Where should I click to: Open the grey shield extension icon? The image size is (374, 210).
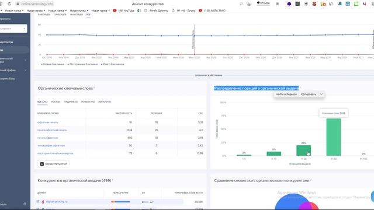point(306,4)
